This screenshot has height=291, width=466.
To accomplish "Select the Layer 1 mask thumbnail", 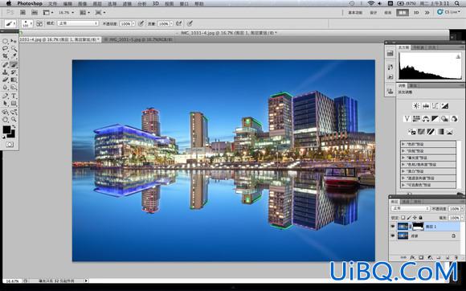I will (418, 227).
